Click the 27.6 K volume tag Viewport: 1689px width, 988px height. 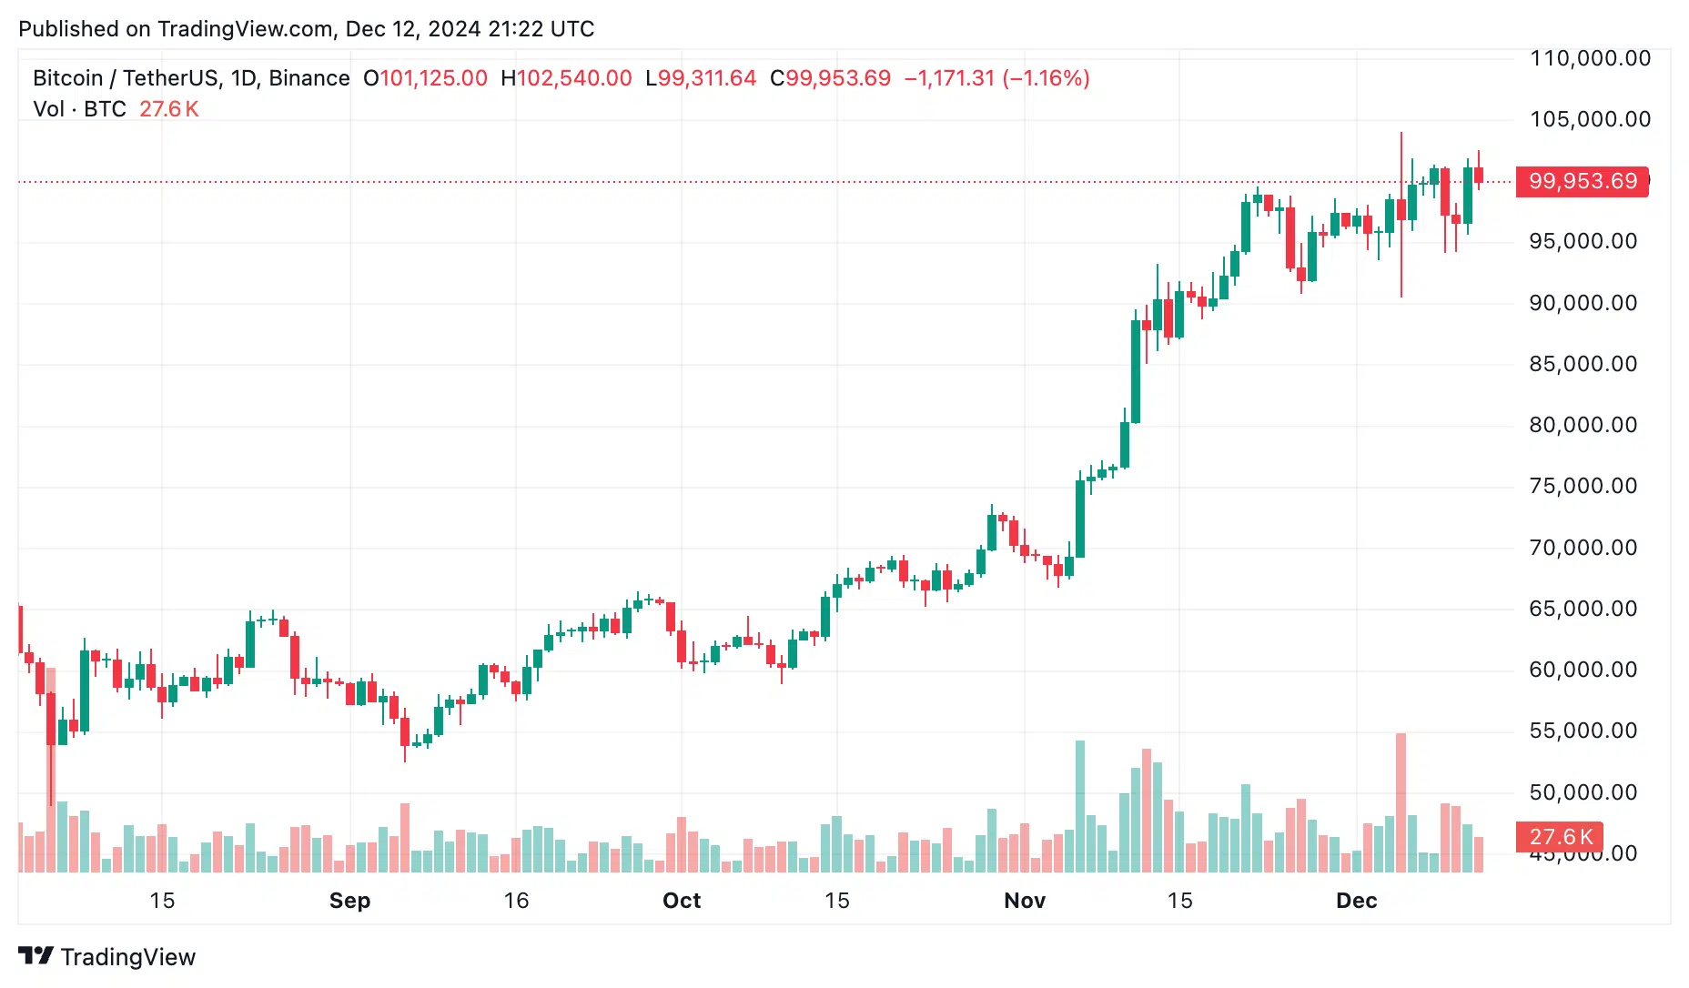(x=1560, y=836)
